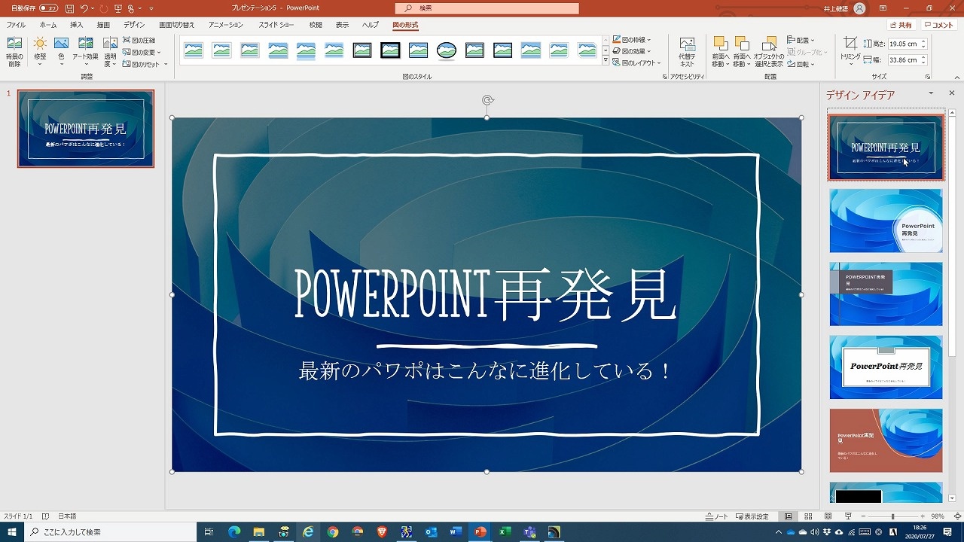Viewport: 964px width, 542px height.
Task: Expand the picture styles gallery More arrow
Action: [606, 61]
